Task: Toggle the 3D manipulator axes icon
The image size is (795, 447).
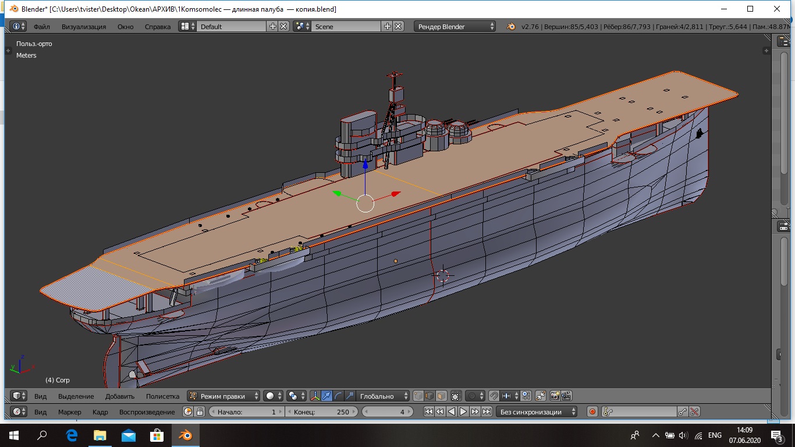Action: pyautogui.click(x=315, y=396)
